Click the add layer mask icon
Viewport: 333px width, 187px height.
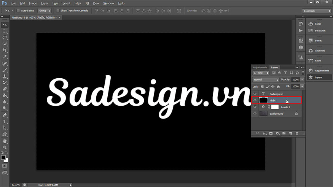click(x=271, y=133)
